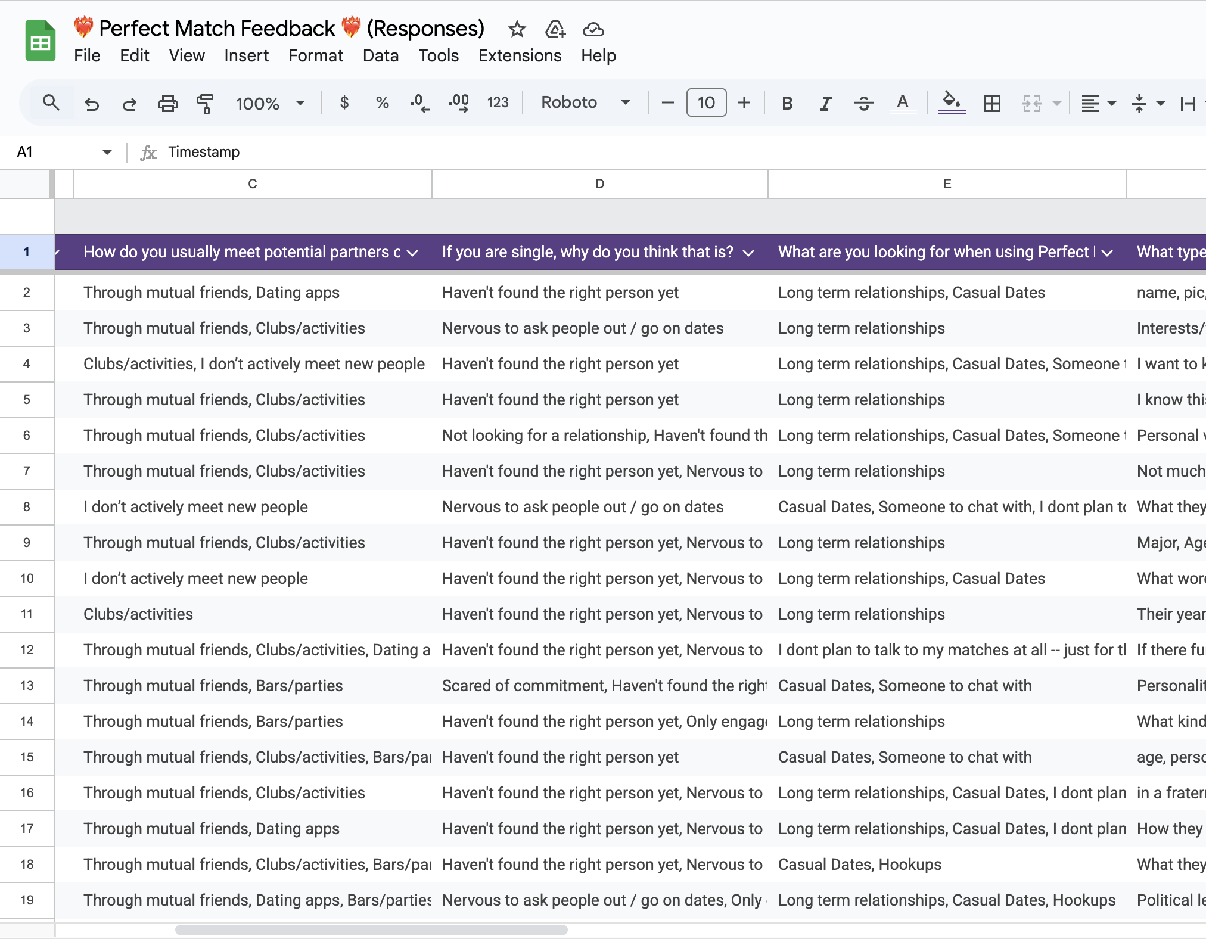This screenshot has width=1206, height=939.
Task: Toggle strikethrough formatting
Action: click(x=863, y=104)
